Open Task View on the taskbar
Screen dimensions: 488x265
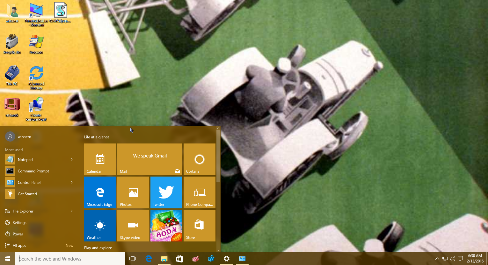[132, 259]
